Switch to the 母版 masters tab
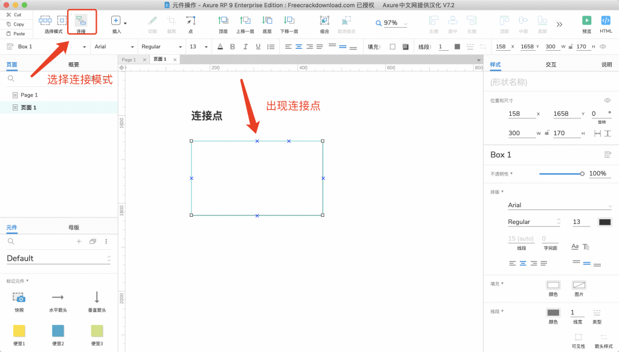The height and width of the screenshot is (352, 619). [x=74, y=228]
